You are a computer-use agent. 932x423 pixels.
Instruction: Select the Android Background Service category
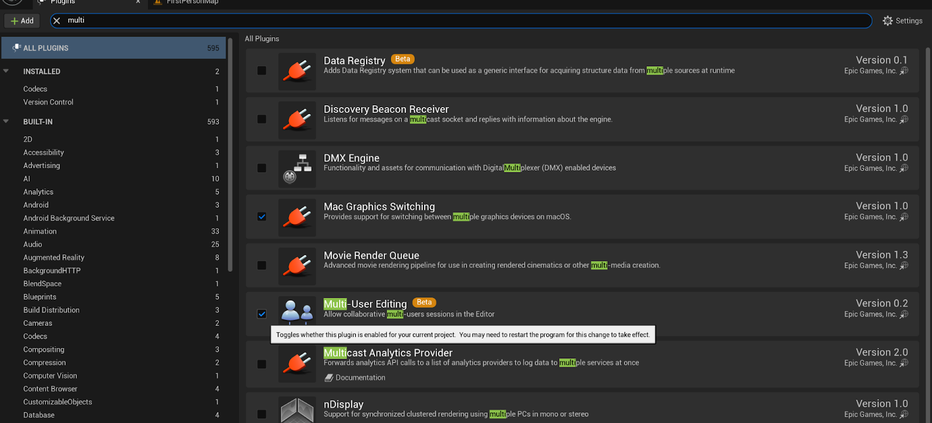pyautogui.click(x=114, y=218)
